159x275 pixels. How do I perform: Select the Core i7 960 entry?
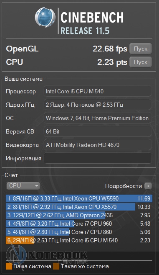79,224
